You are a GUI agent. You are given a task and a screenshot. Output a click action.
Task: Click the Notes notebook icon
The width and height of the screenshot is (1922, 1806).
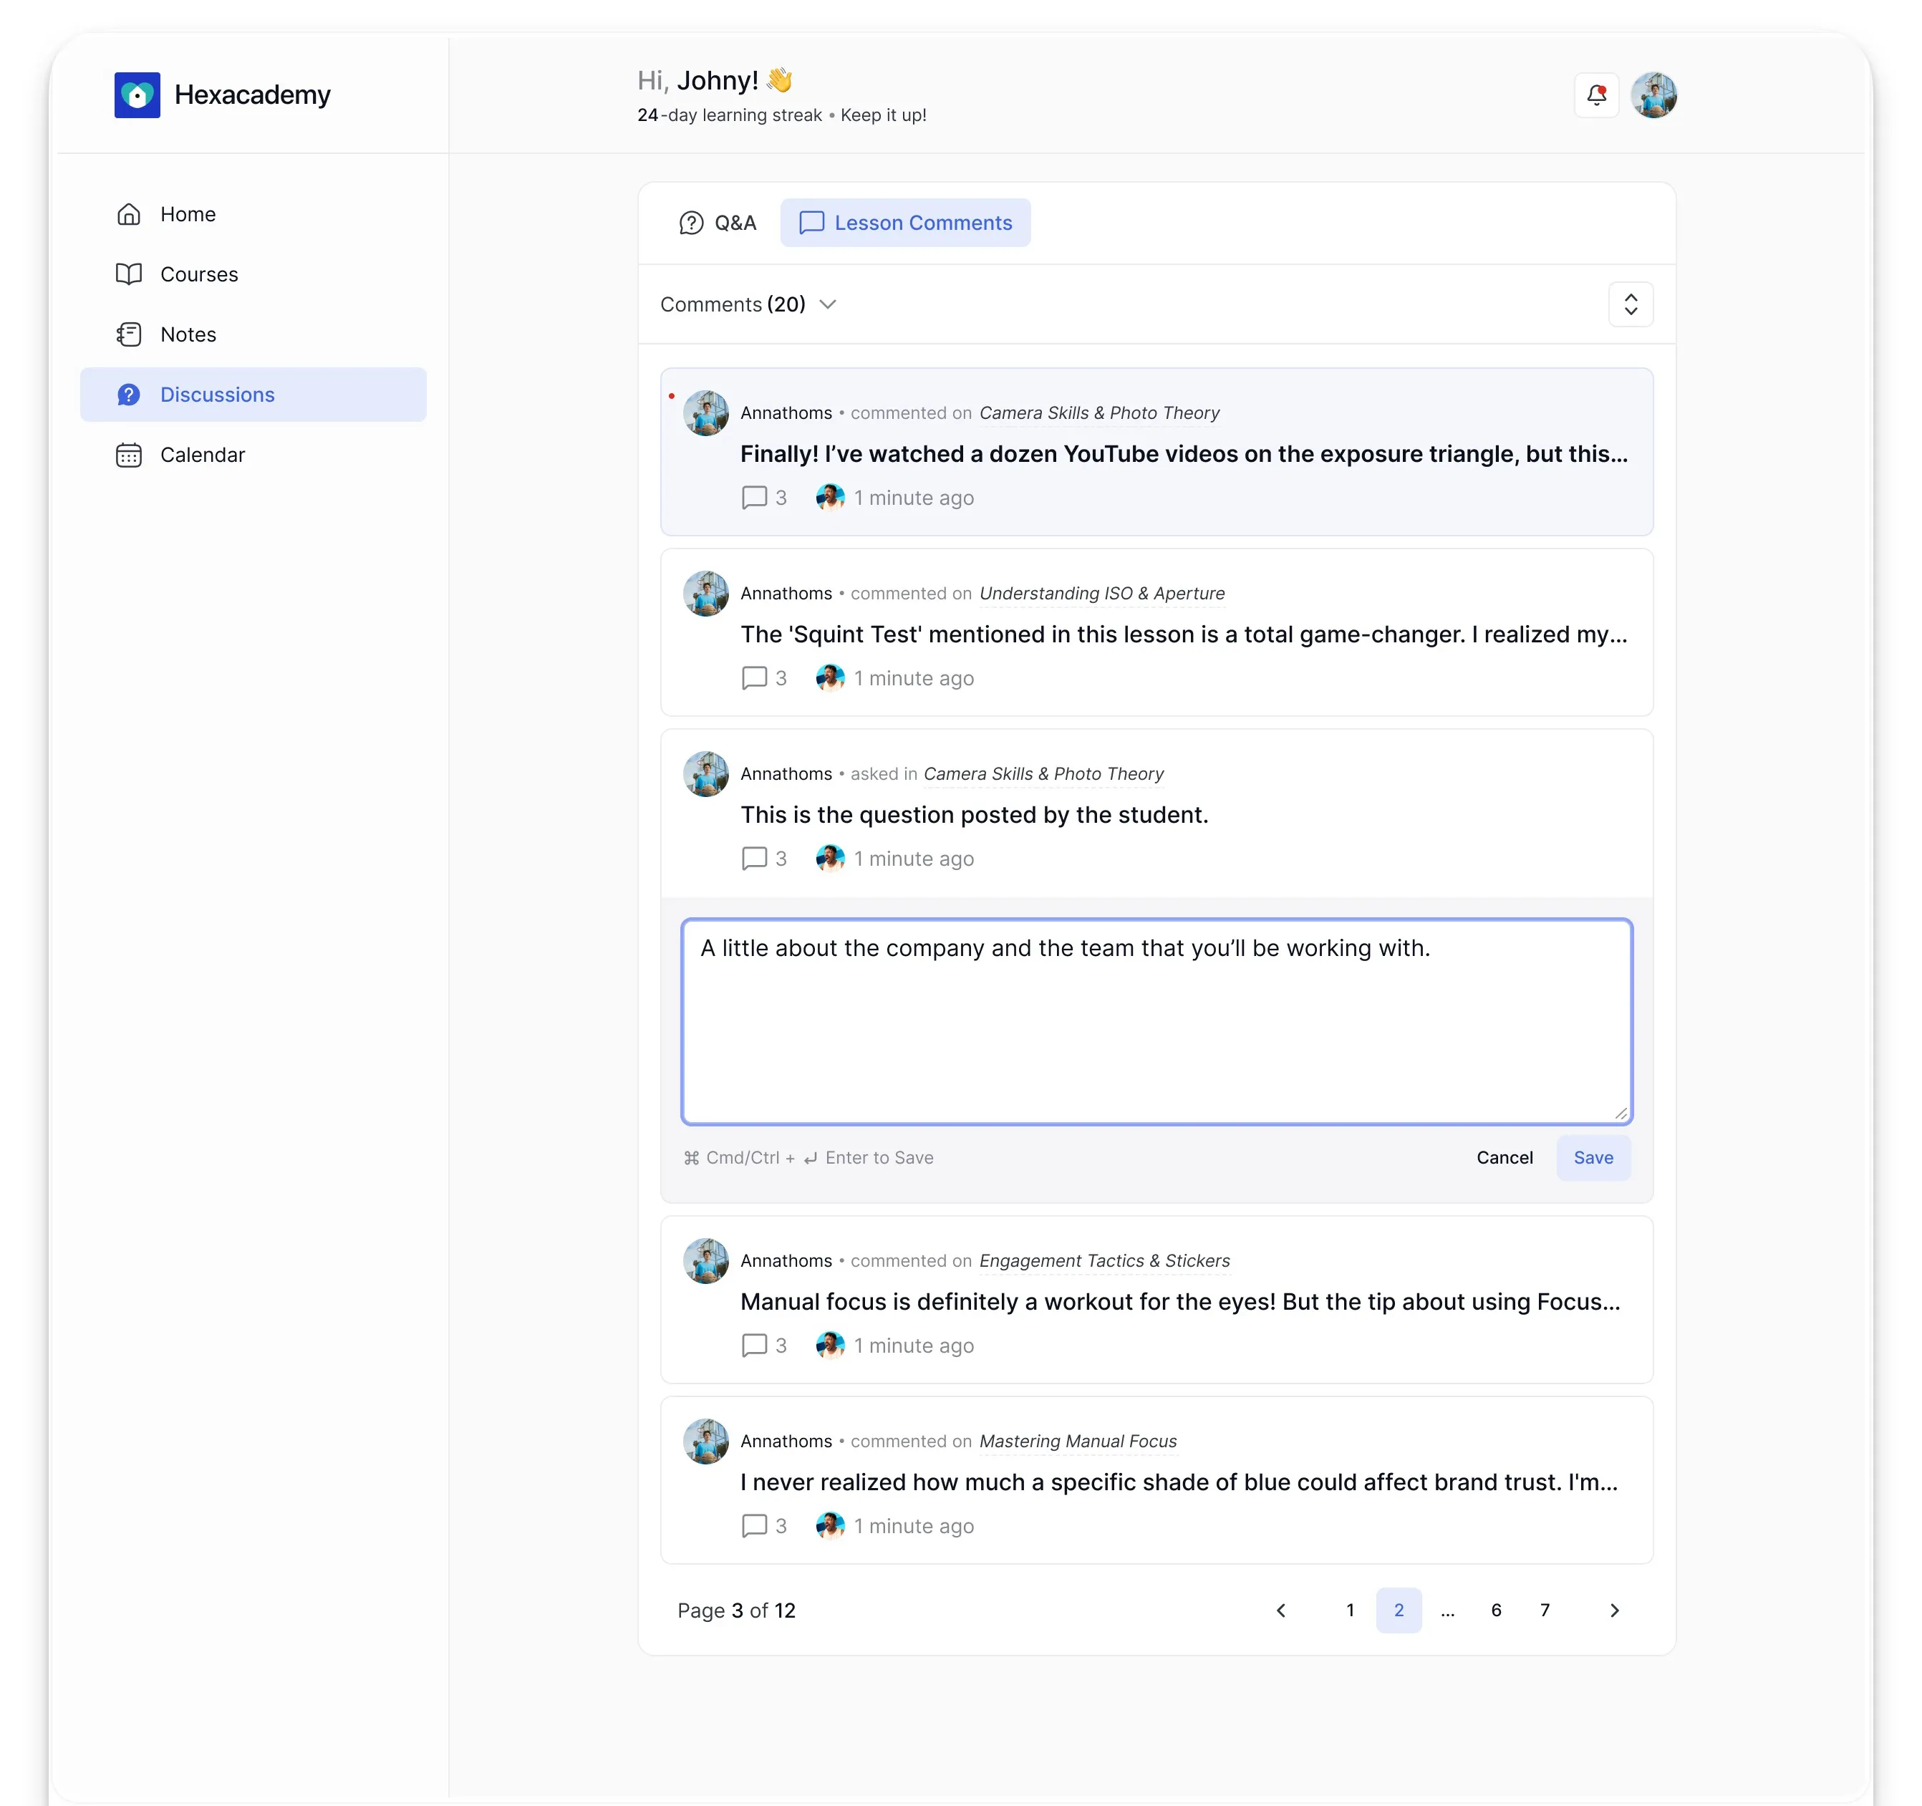(129, 334)
